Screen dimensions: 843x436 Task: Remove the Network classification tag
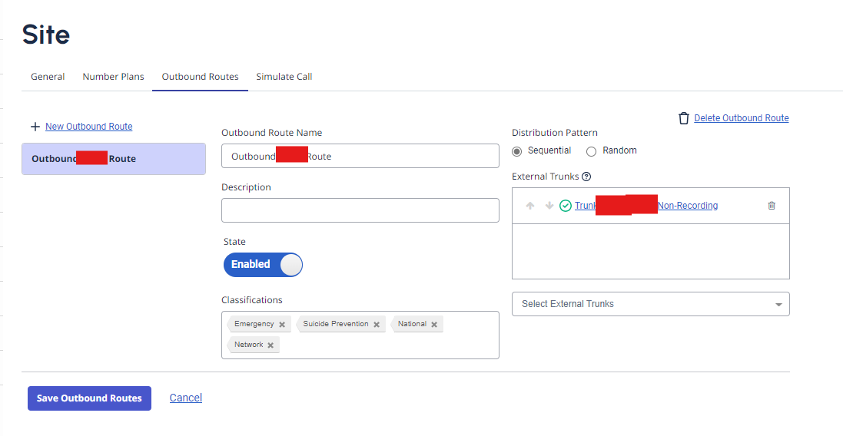(x=270, y=345)
